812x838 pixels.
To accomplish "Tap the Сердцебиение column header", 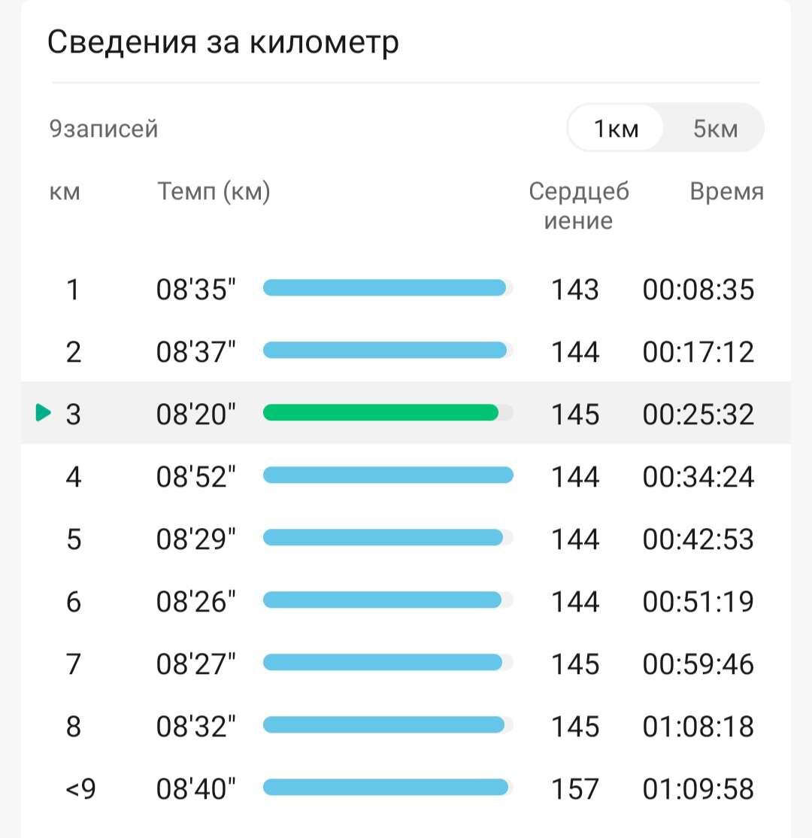I will tap(579, 206).
